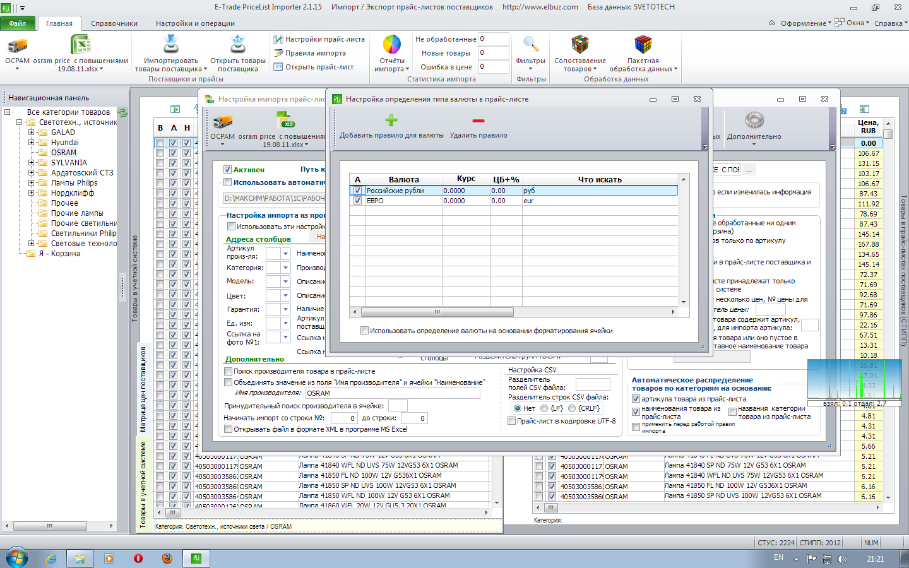The height and width of the screenshot is (568, 909).
Task: Check Price-list in UTF-8 encoding
Action: pyautogui.click(x=512, y=421)
